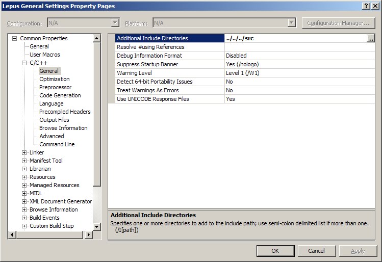
Task: Click the Yes (/nologo) value
Action: [300, 64]
